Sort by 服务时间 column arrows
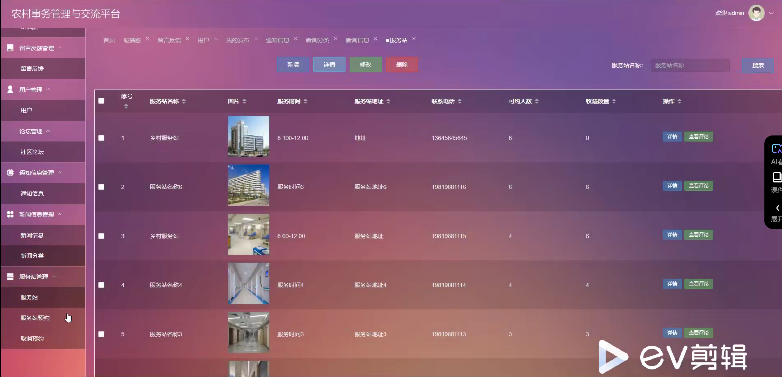This screenshot has width=782, height=377. [x=305, y=101]
